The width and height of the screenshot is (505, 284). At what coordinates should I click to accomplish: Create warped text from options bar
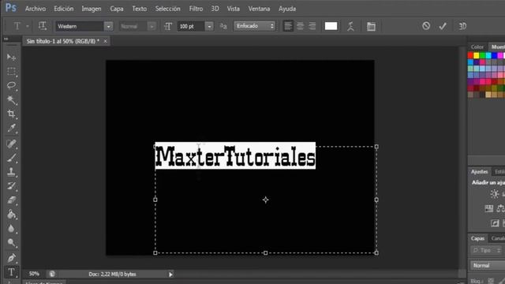point(350,26)
